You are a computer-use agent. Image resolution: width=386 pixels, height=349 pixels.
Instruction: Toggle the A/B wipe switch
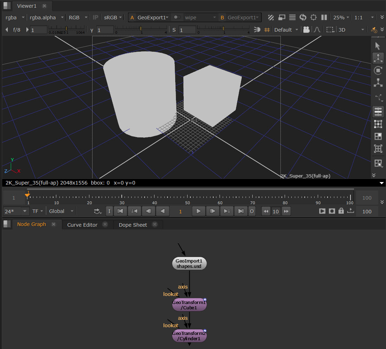coord(177,17)
